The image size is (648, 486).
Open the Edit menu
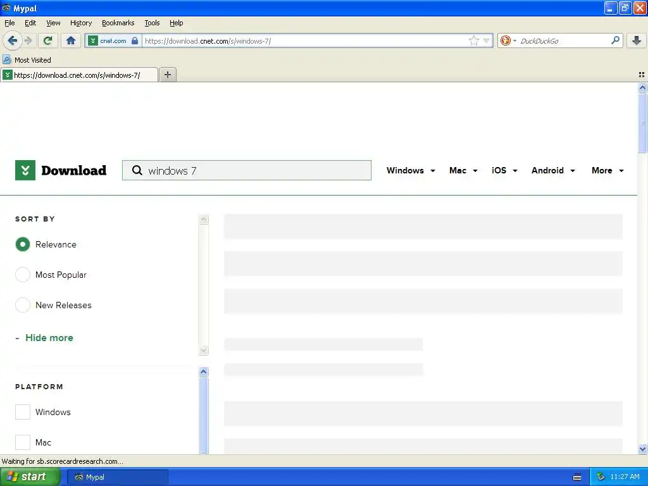pyautogui.click(x=30, y=23)
